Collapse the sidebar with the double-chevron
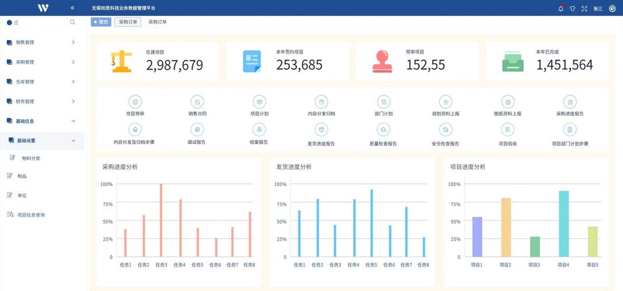623x291 pixels. click(72, 8)
